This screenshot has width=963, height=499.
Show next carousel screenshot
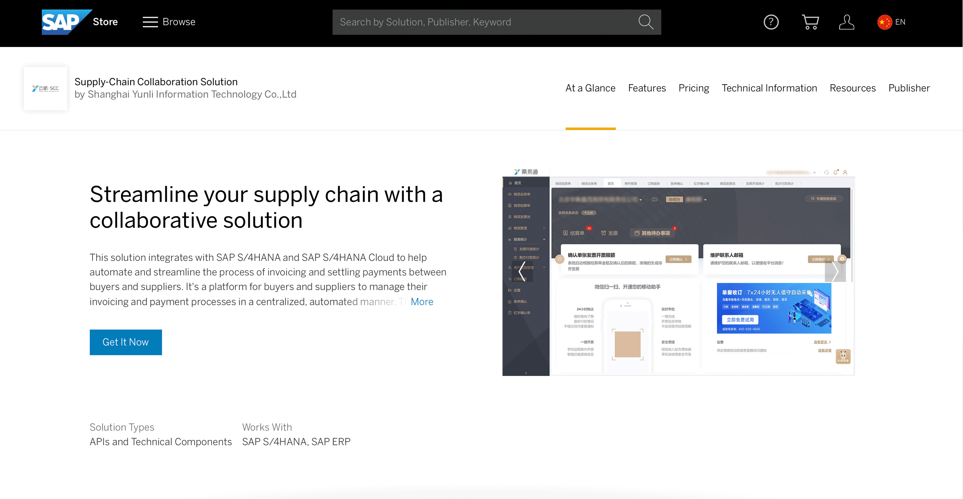tap(835, 271)
